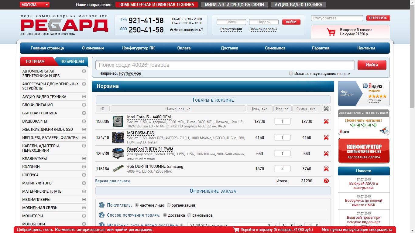Switch to По брендам tab

72,61
